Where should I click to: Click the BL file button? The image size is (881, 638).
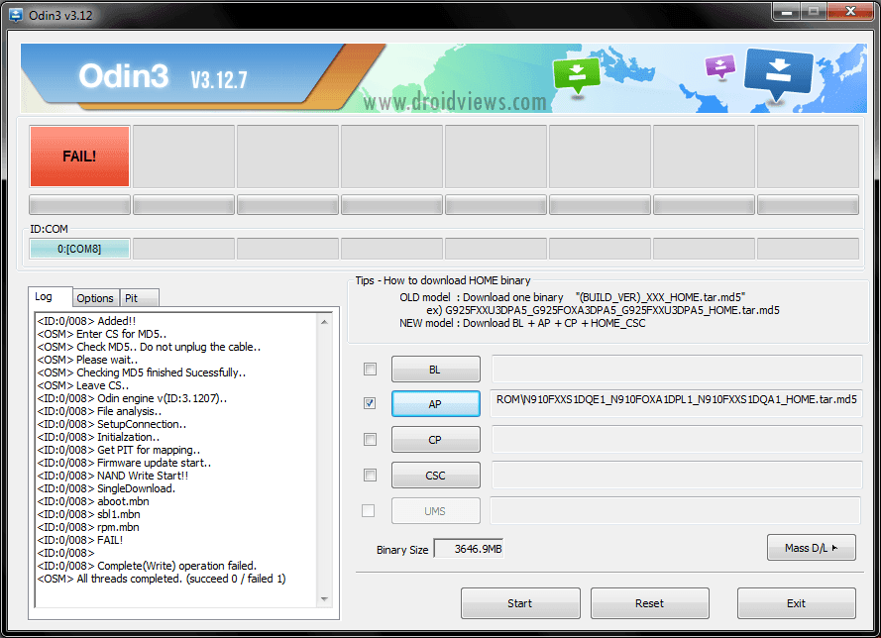(x=435, y=370)
